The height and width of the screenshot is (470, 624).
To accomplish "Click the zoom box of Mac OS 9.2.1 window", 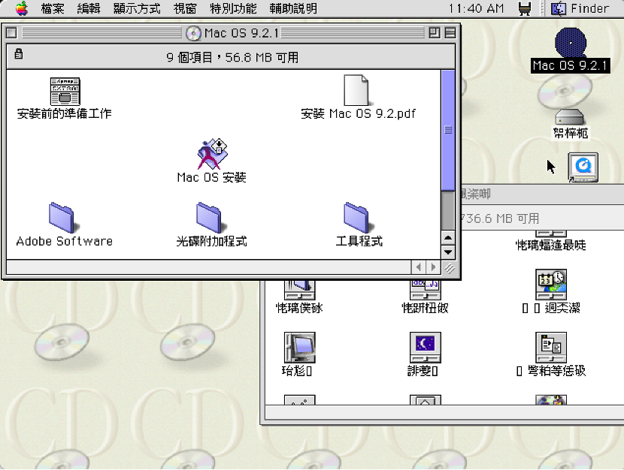I will 435,32.
